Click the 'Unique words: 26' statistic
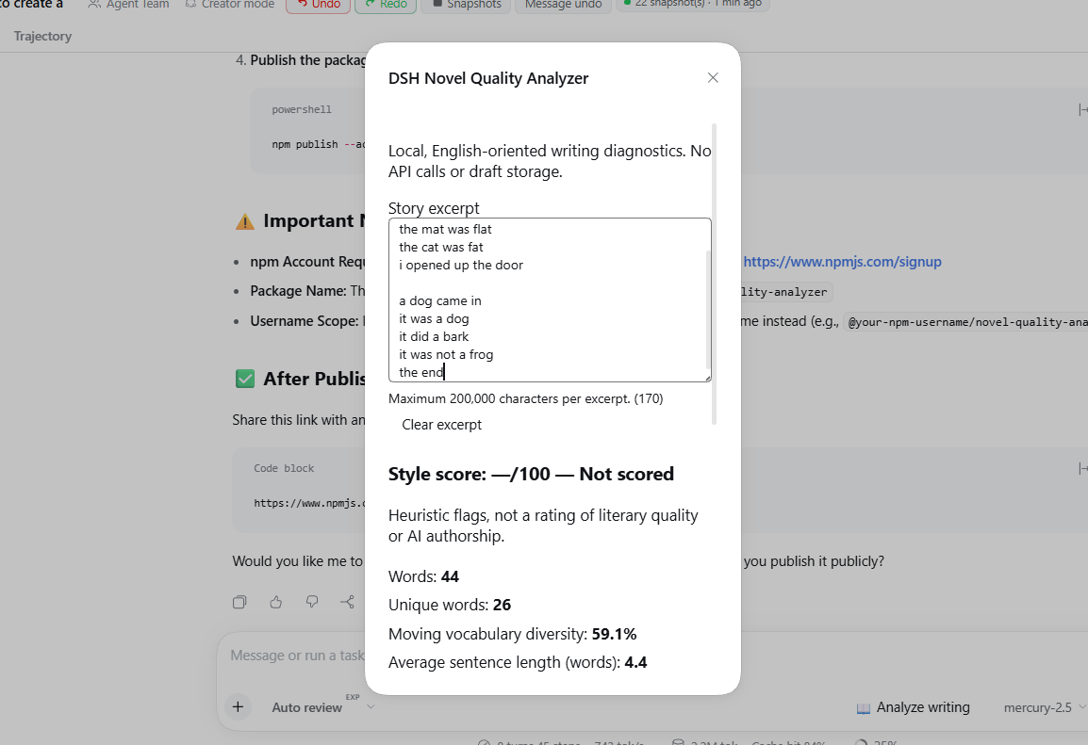The width and height of the screenshot is (1088, 745). click(x=450, y=605)
